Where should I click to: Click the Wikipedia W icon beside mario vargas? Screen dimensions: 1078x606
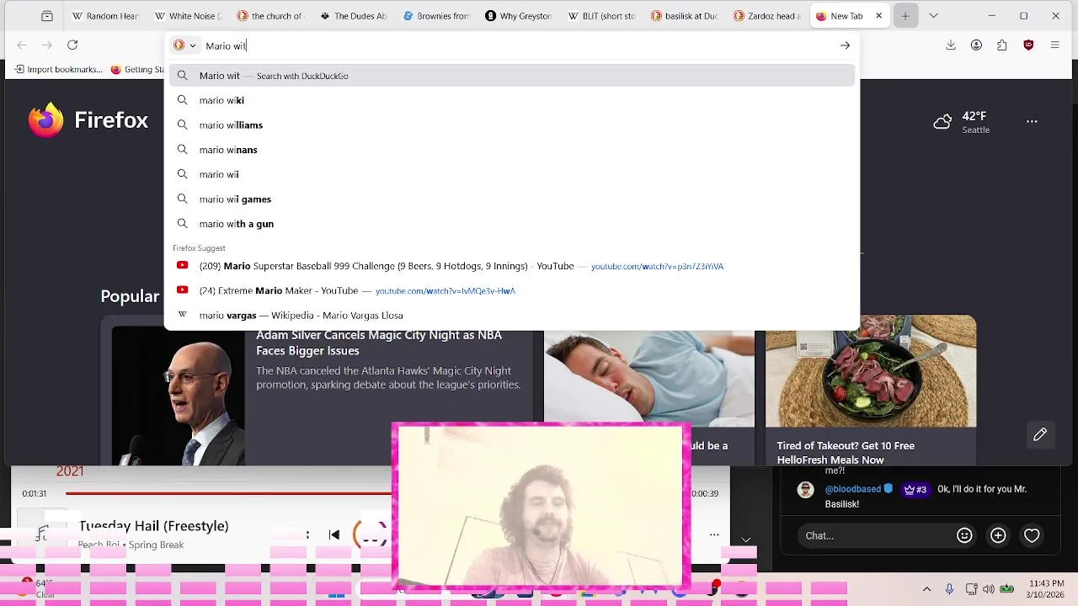click(x=182, y=316)
